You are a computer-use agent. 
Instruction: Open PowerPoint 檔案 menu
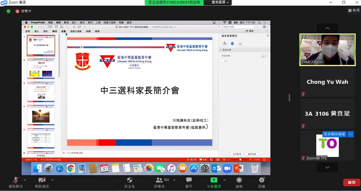(51, 22)
